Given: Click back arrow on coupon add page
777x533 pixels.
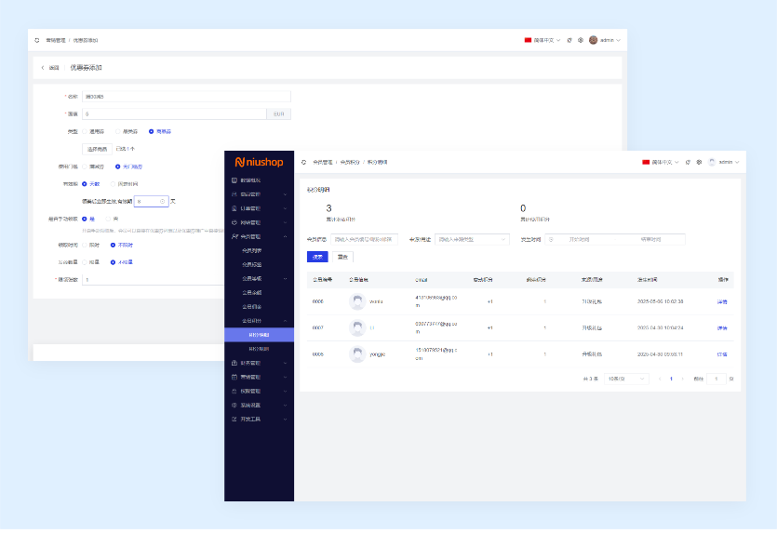Looking at the screenshot, I should (43, 68).
